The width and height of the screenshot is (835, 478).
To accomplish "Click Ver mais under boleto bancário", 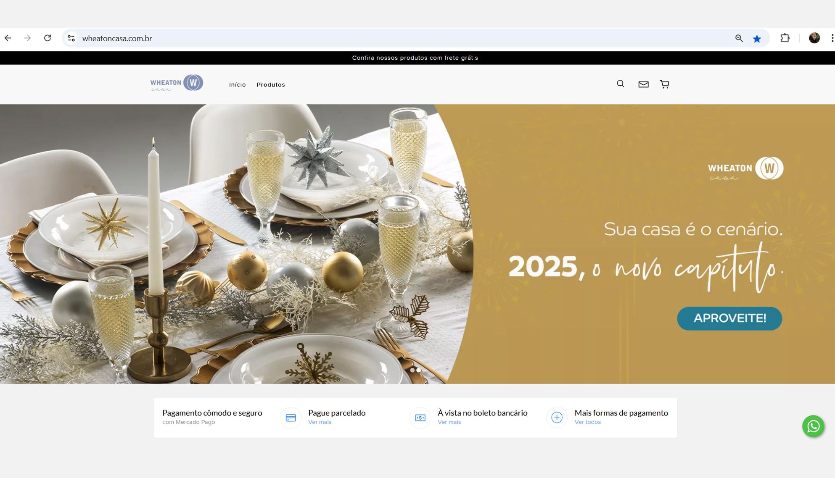I will pyautogui.click(x=449, y=422).
